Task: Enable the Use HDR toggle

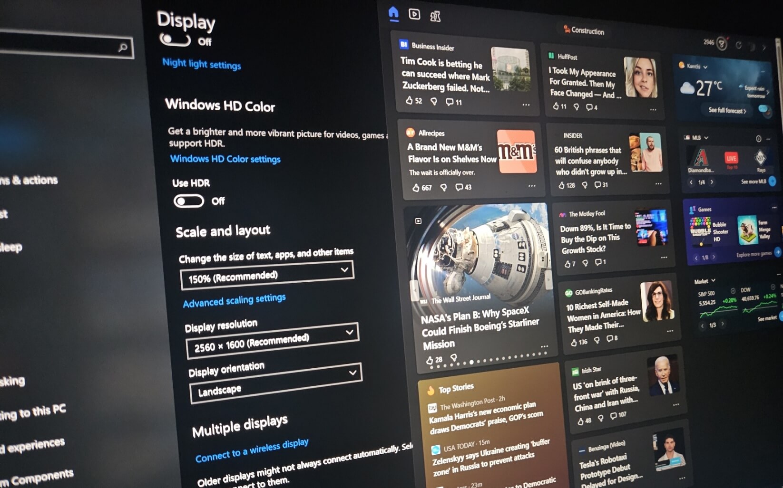Action: [x=189, y=201]
